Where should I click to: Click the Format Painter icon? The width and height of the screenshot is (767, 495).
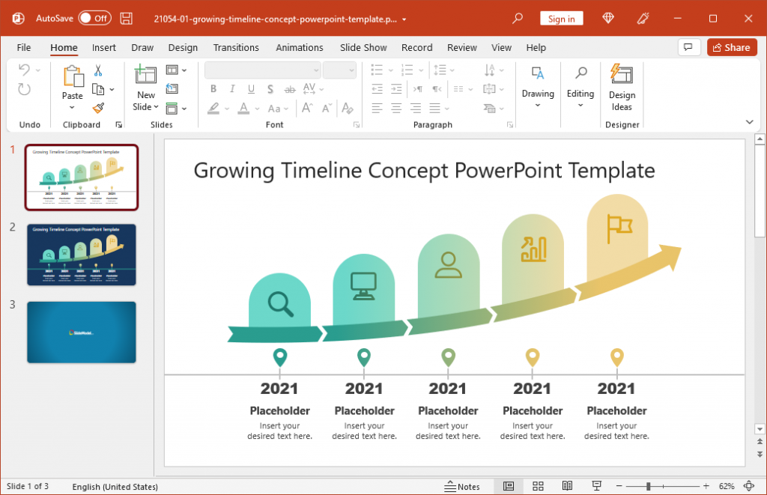[x=97, y=107]
